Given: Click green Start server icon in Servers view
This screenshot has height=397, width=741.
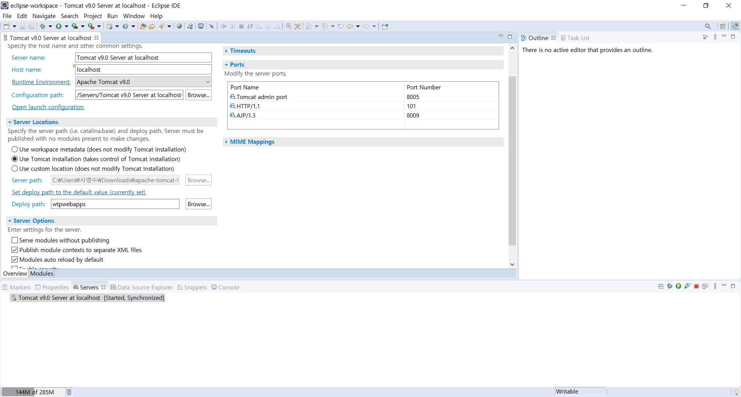Looking at the screenshot, I should tap(678, 286).
